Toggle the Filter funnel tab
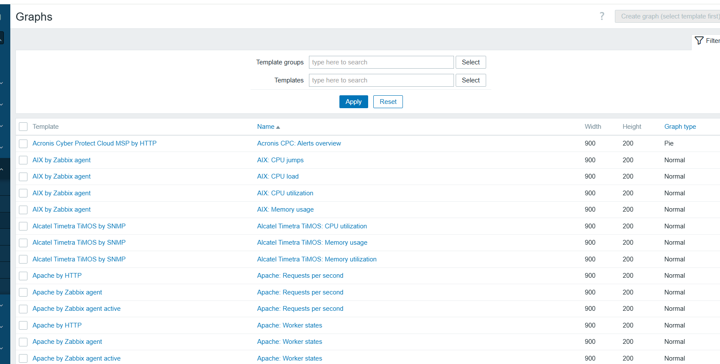 coord(706,40)
